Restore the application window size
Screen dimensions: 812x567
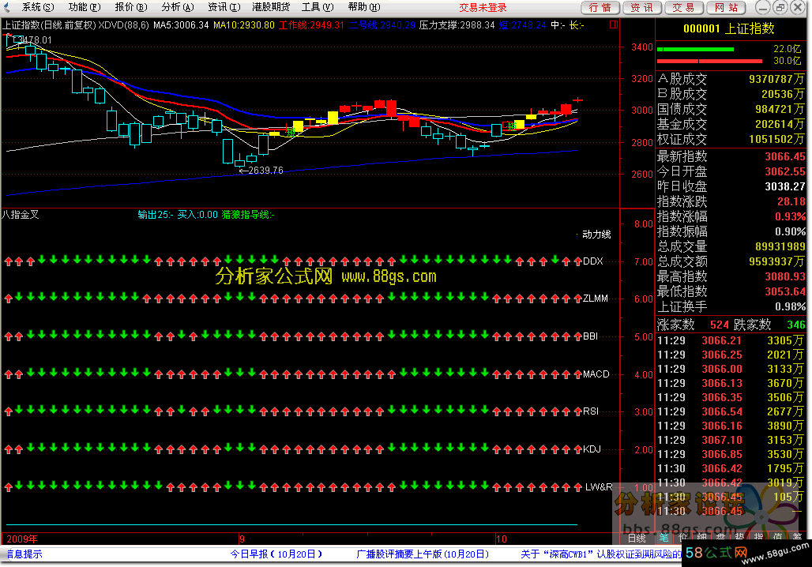point(780,7)
